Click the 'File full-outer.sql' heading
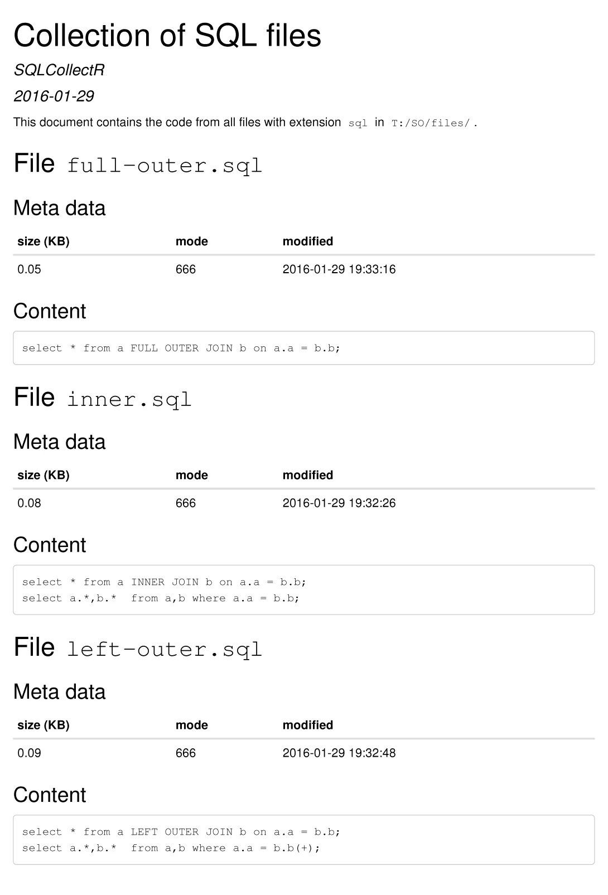608x895 pixels. pos(138,164)
